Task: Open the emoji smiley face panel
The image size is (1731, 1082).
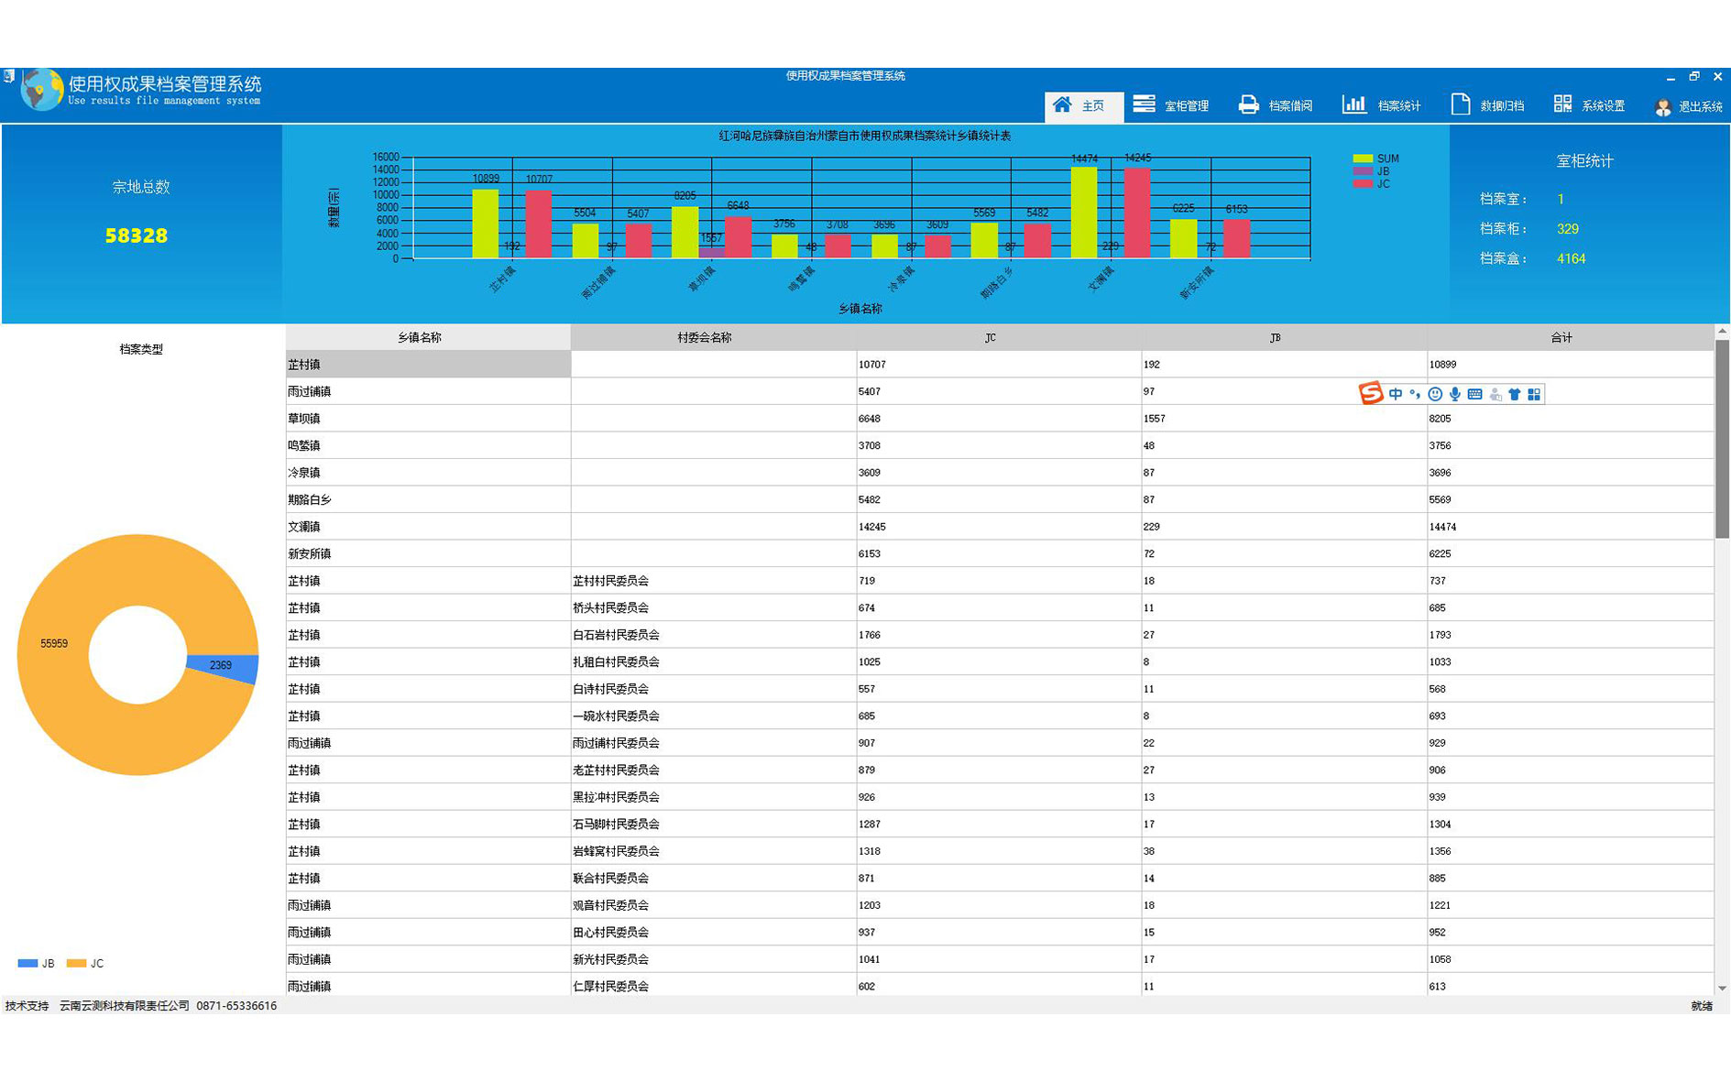Action: (x=1435, y=394)
